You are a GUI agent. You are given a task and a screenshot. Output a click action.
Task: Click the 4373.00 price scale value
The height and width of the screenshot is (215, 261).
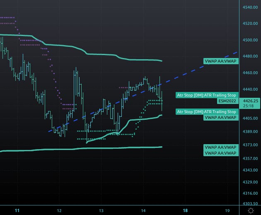(250, 145)
